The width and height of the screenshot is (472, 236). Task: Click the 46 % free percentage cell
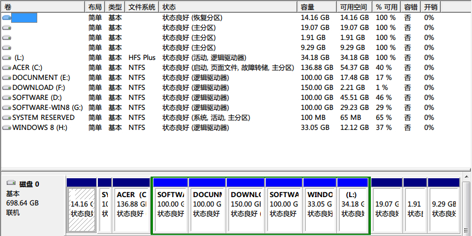pyautogui.click(x=384, y=98)
